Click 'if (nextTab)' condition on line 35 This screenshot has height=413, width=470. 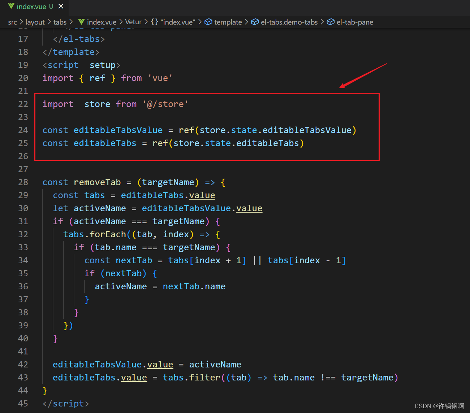(116, 273)
